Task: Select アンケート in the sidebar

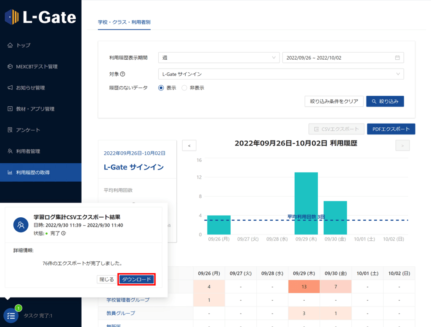Action: click(41, 130)
